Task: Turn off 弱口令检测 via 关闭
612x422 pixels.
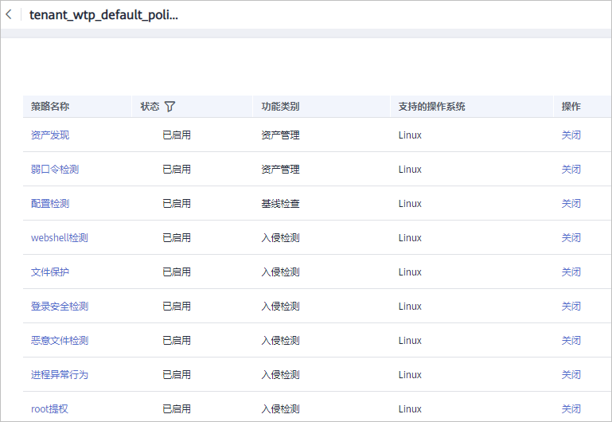Action: [571, 170]
